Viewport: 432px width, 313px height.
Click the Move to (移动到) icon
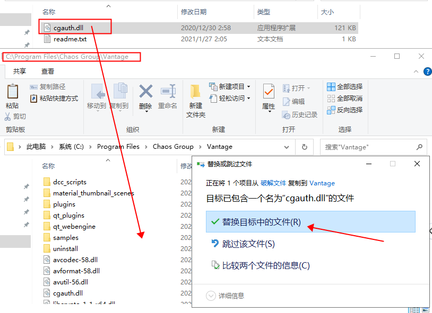(98, 91)
